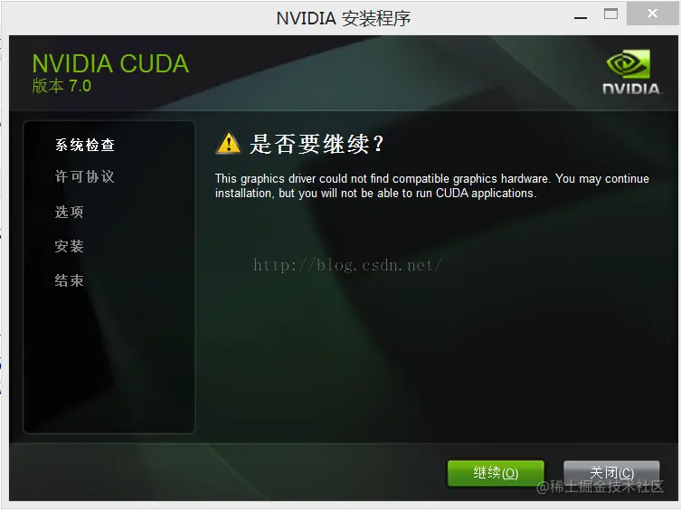Viewport: 681px width, 511px height.
Task: Minimize the NVIDIA installer window
Action: coord(581,16)
